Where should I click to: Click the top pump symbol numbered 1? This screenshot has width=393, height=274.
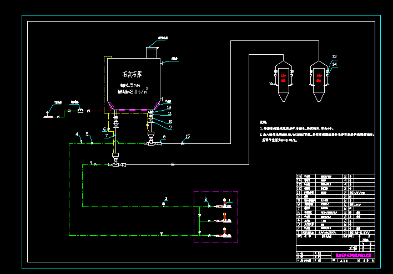(x=224, y=204)
